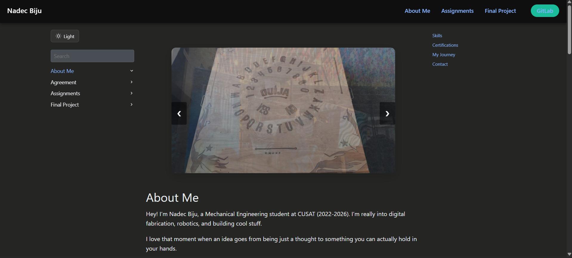The width and height of the screenshot is (572, 258).
Task: Show next carousel image
Action: pyautogui.click(x=387, y=113)
